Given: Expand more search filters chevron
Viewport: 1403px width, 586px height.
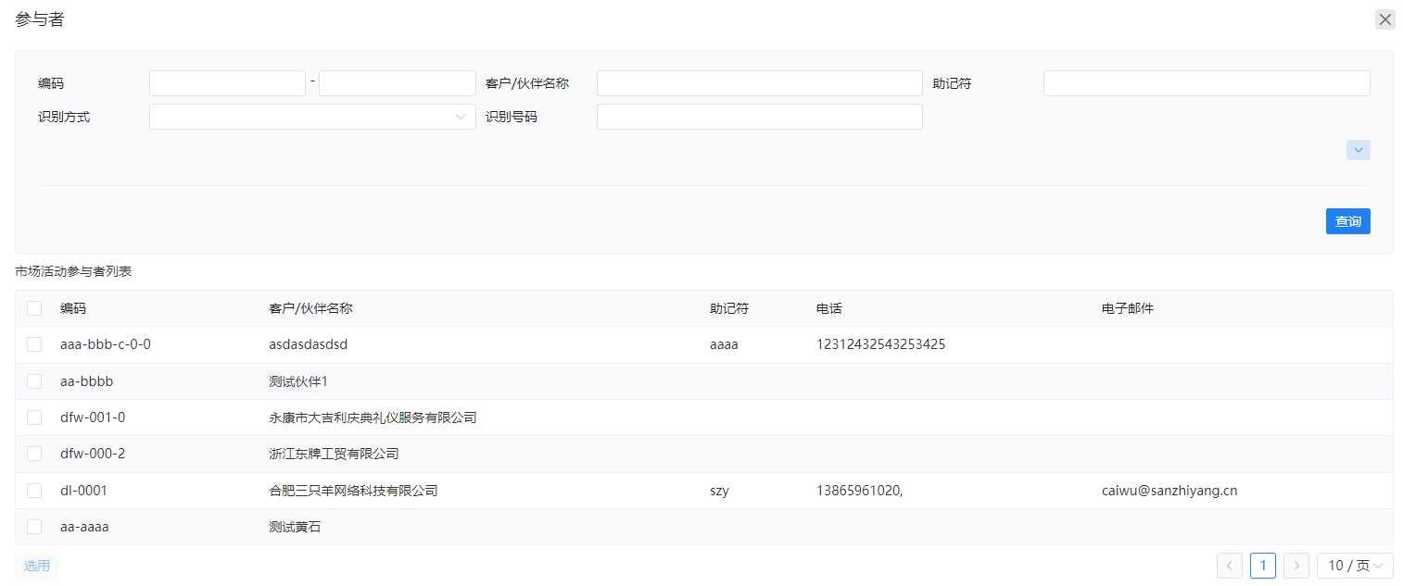Looking at the screenshot, I should tap(1358, 150).
